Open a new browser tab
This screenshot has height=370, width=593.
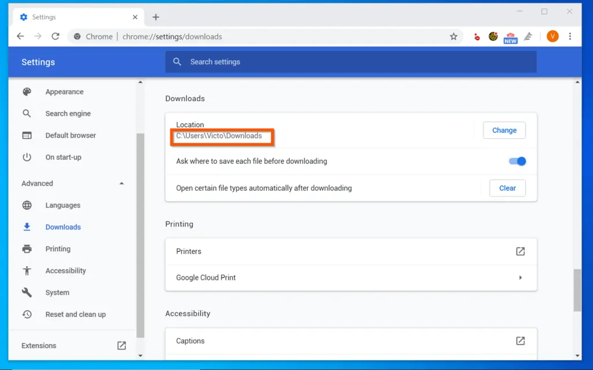[x=155, y=17]
